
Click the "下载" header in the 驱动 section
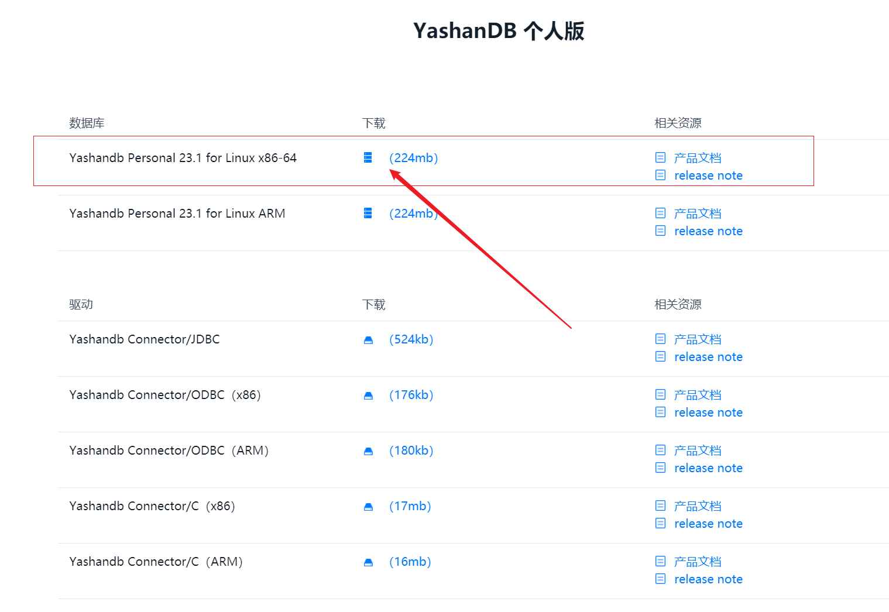click(374, 304)
